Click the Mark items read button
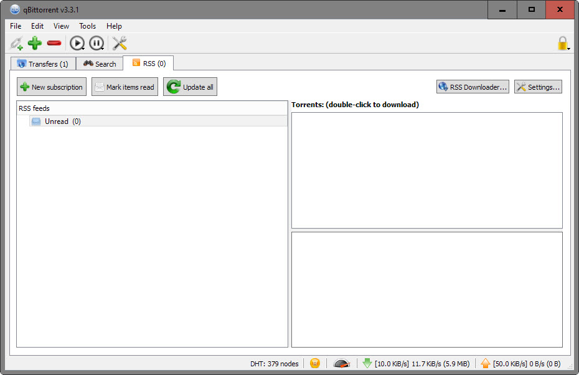The width and height of the screenshot is (579, 375). pyautogui.click(x=125, y=87)
